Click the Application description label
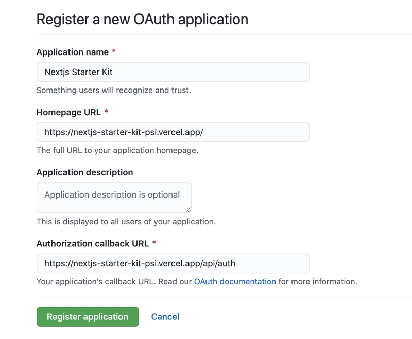 click(84, 172)
